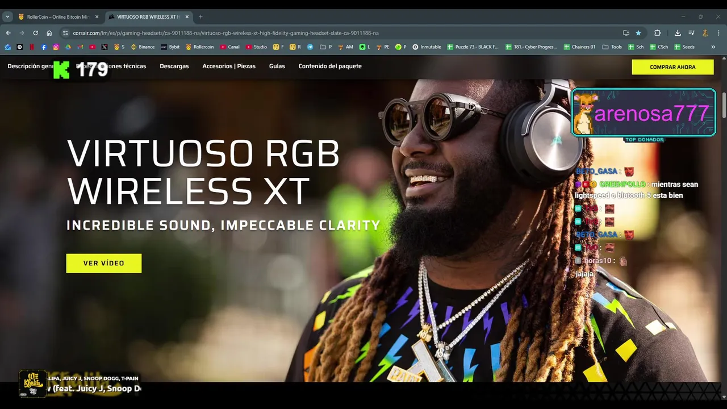Click the horas10 chat username
The image size is (727, 409).
[599, 261]
